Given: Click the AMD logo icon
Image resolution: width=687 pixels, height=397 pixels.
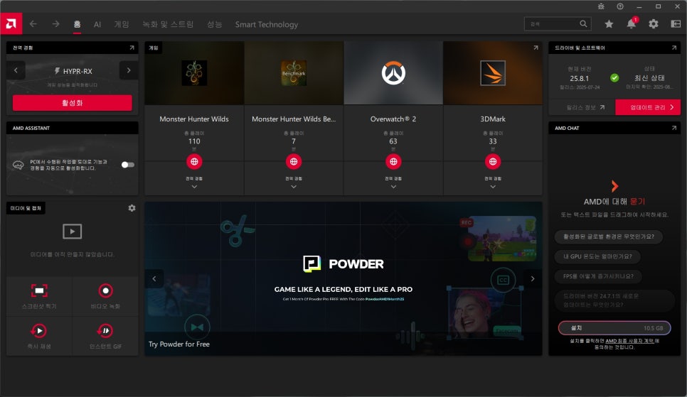Looking at the screenshot, I should pyautogui.click(x=11, y=23).
